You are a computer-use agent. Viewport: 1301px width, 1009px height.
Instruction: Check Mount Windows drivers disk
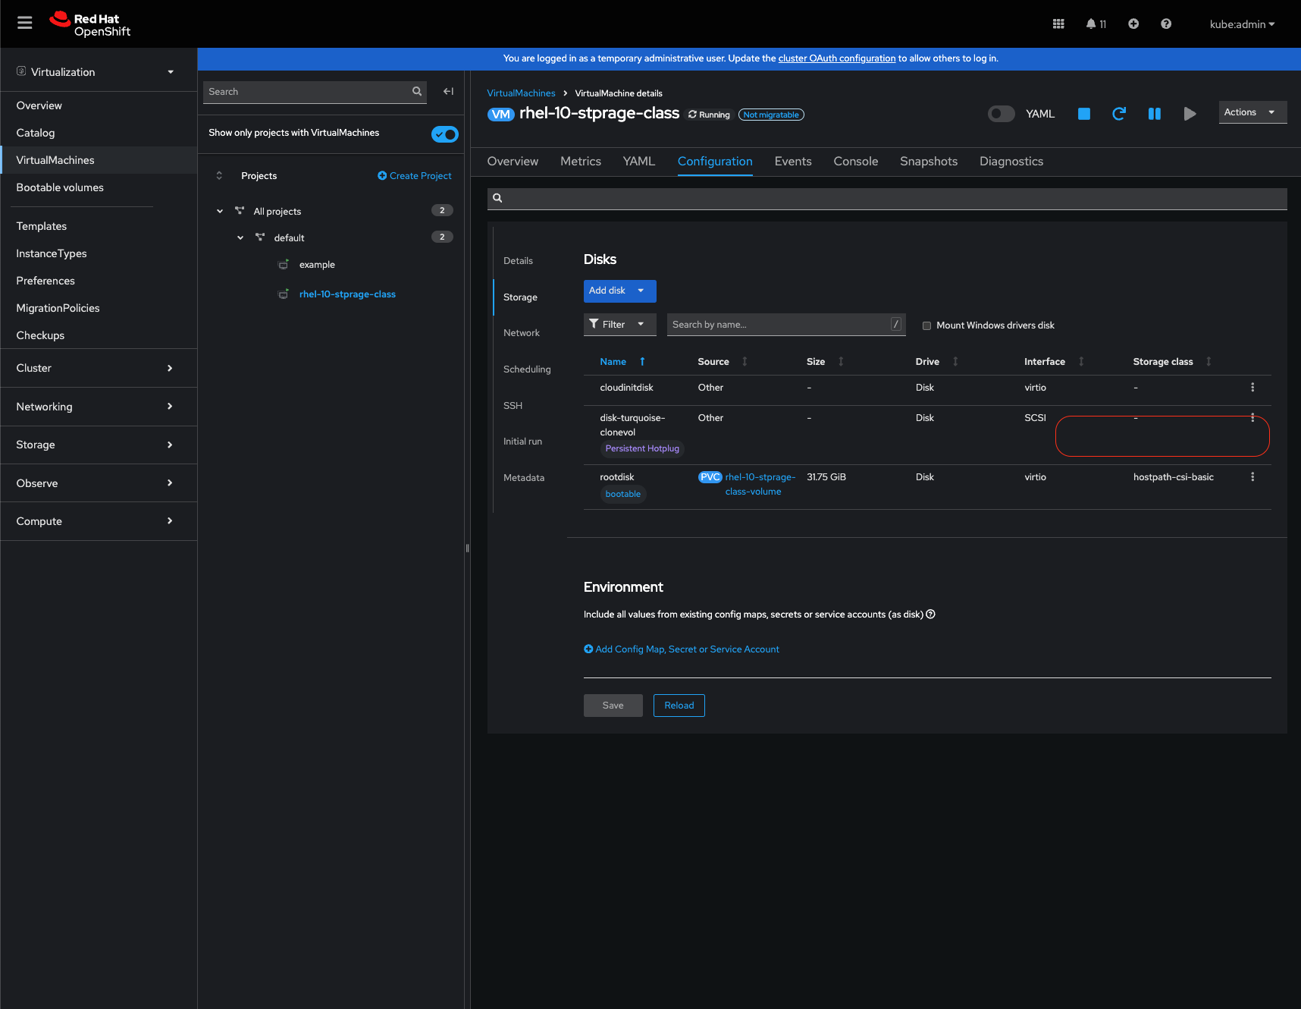tap(926, 325)
